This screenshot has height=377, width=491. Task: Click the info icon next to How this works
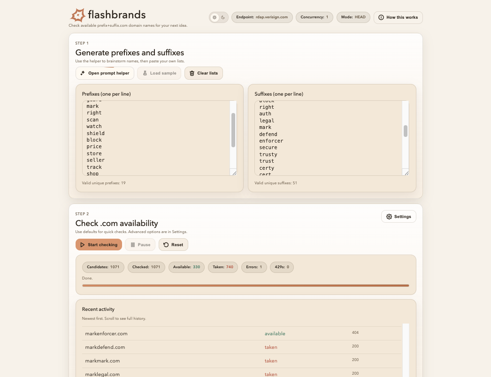(x=382, y=17)
